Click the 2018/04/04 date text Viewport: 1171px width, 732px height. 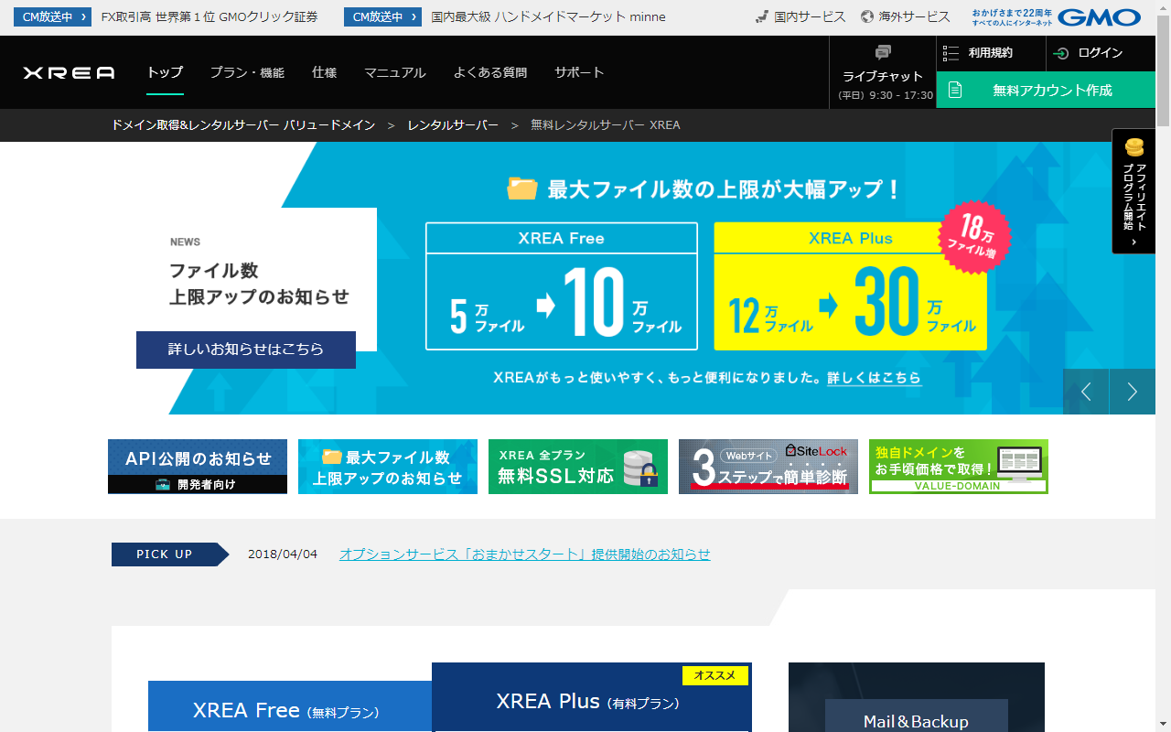(x=283, y=554)
